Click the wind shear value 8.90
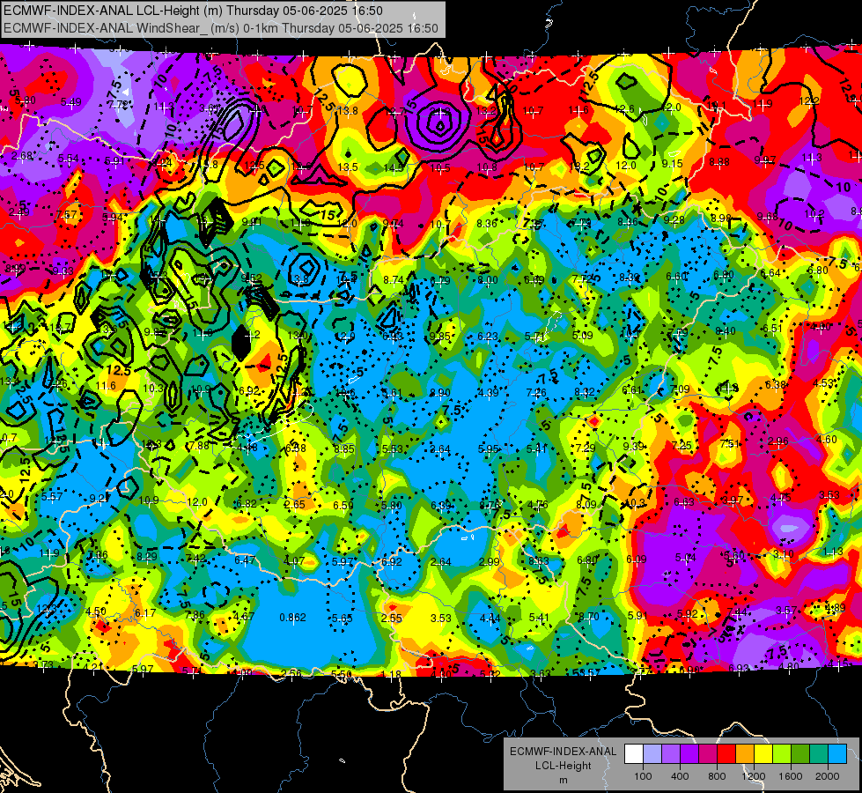 (x=440, y=392)
